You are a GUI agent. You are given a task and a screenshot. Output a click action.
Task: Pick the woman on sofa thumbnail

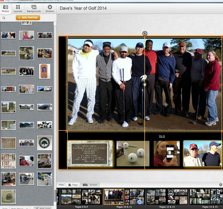8,179
